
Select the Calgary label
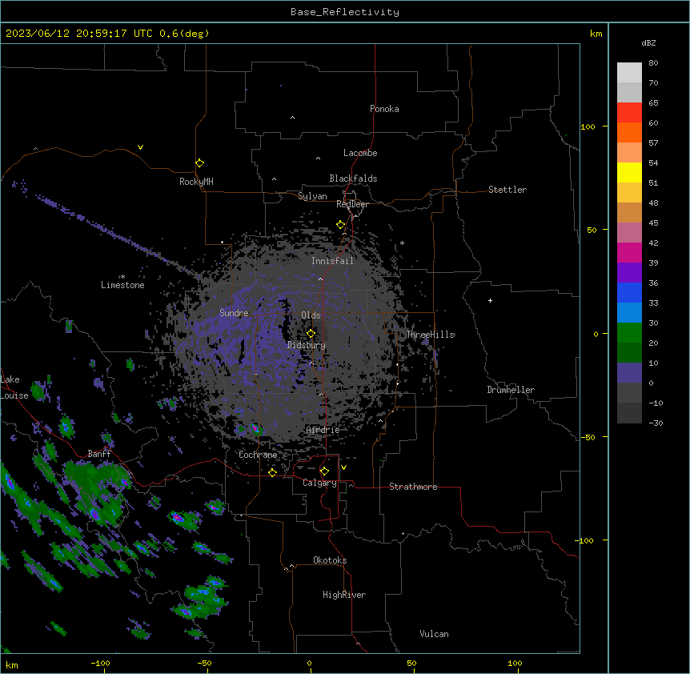point(319,483)
